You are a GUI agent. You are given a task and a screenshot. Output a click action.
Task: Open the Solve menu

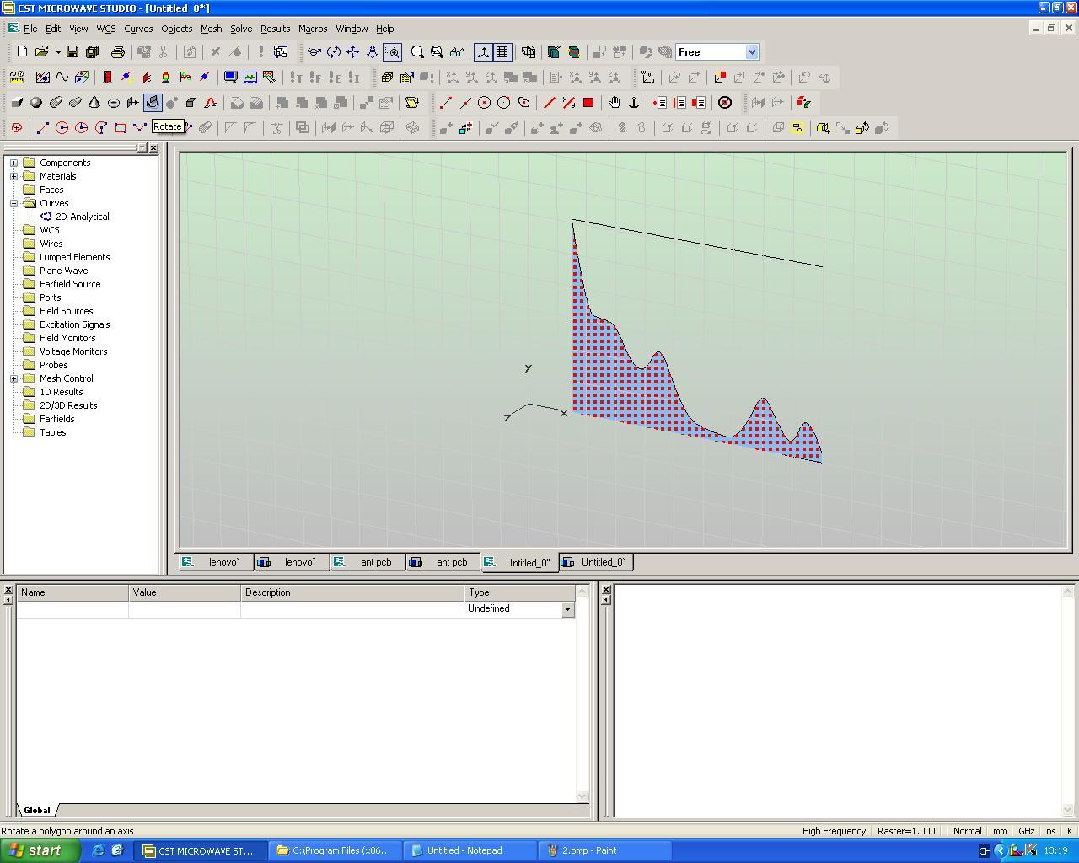241,29
